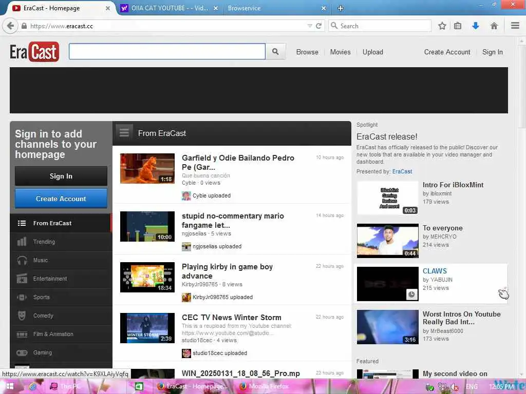Switch to OIIA CAT YOUTUBE tab
This screenshot has height=394, width=526.
170,8
